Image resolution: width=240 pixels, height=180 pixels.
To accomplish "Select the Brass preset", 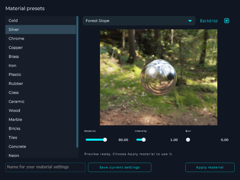I will (41, 56).
